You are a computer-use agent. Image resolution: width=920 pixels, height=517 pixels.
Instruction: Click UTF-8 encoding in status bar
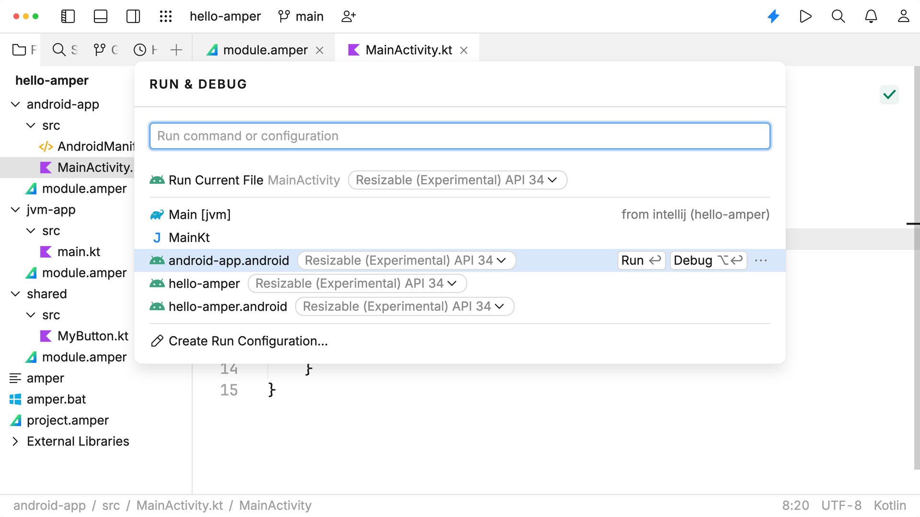[x=841, y=506]
